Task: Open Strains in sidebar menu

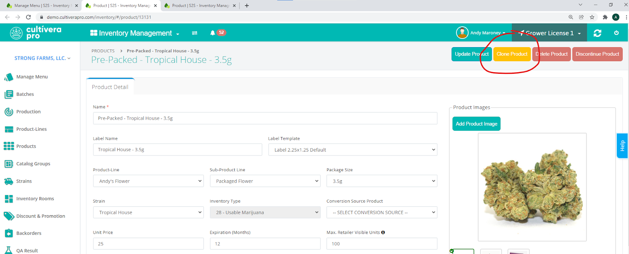Action: tap(24, 181)
